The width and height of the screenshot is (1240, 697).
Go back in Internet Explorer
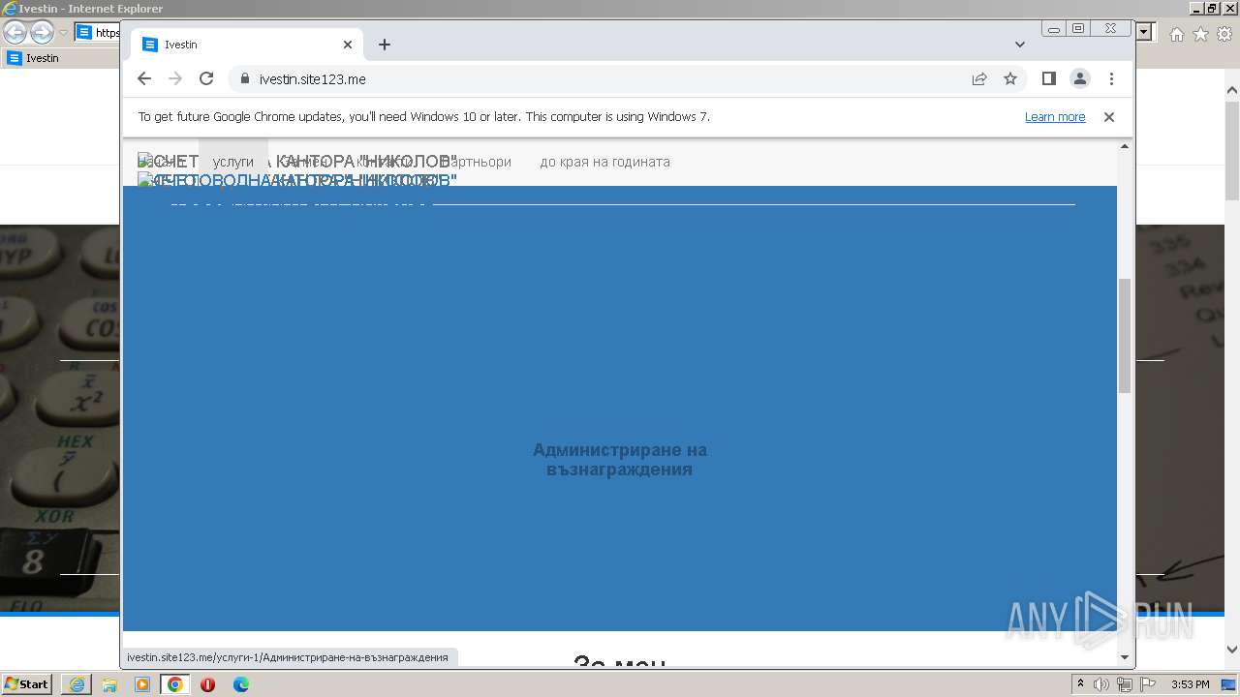15,32
